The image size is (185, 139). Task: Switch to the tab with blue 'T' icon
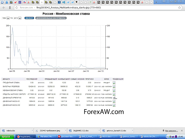click(x=59, y=2)
